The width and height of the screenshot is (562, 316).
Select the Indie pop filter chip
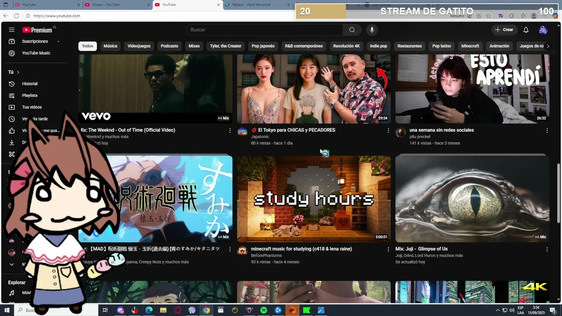[378, 46]
